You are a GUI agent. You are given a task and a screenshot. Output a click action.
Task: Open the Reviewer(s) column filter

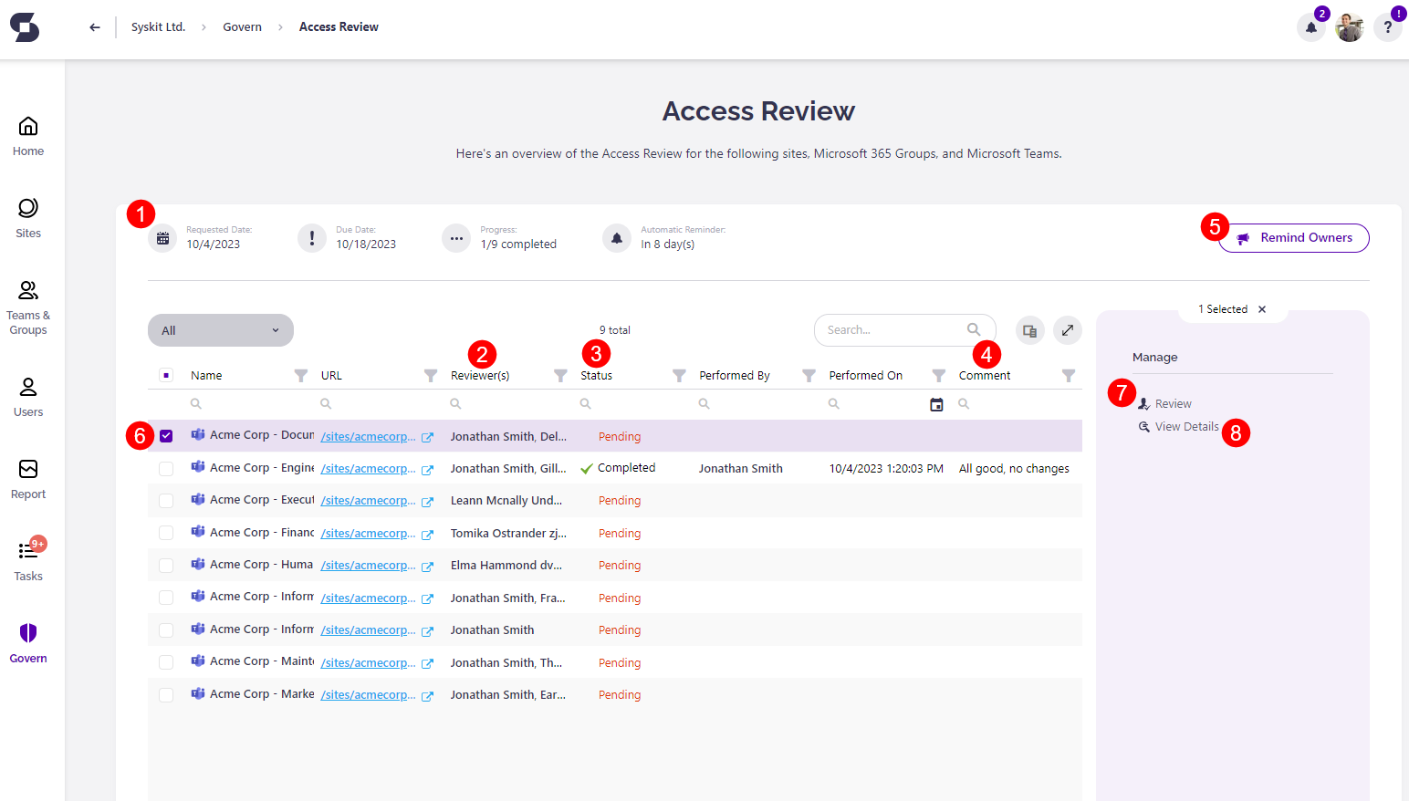point(559,374)
